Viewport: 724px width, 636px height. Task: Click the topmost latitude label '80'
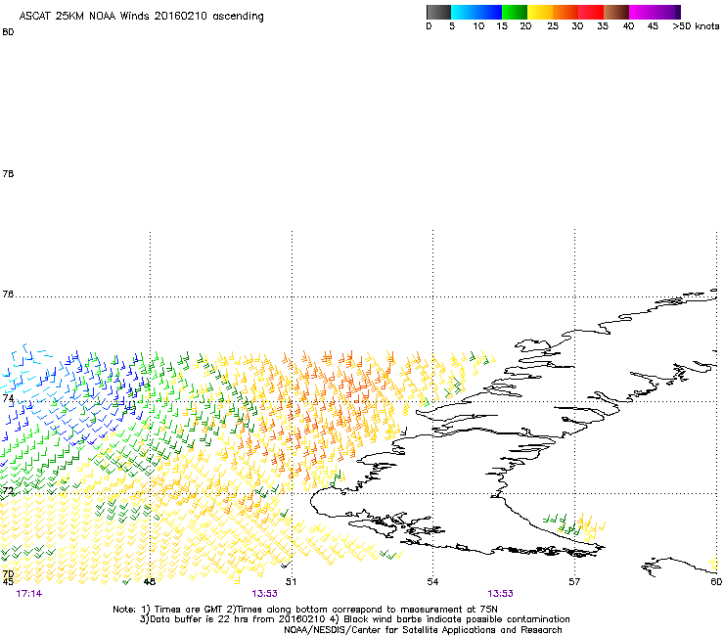pos(8,32)
